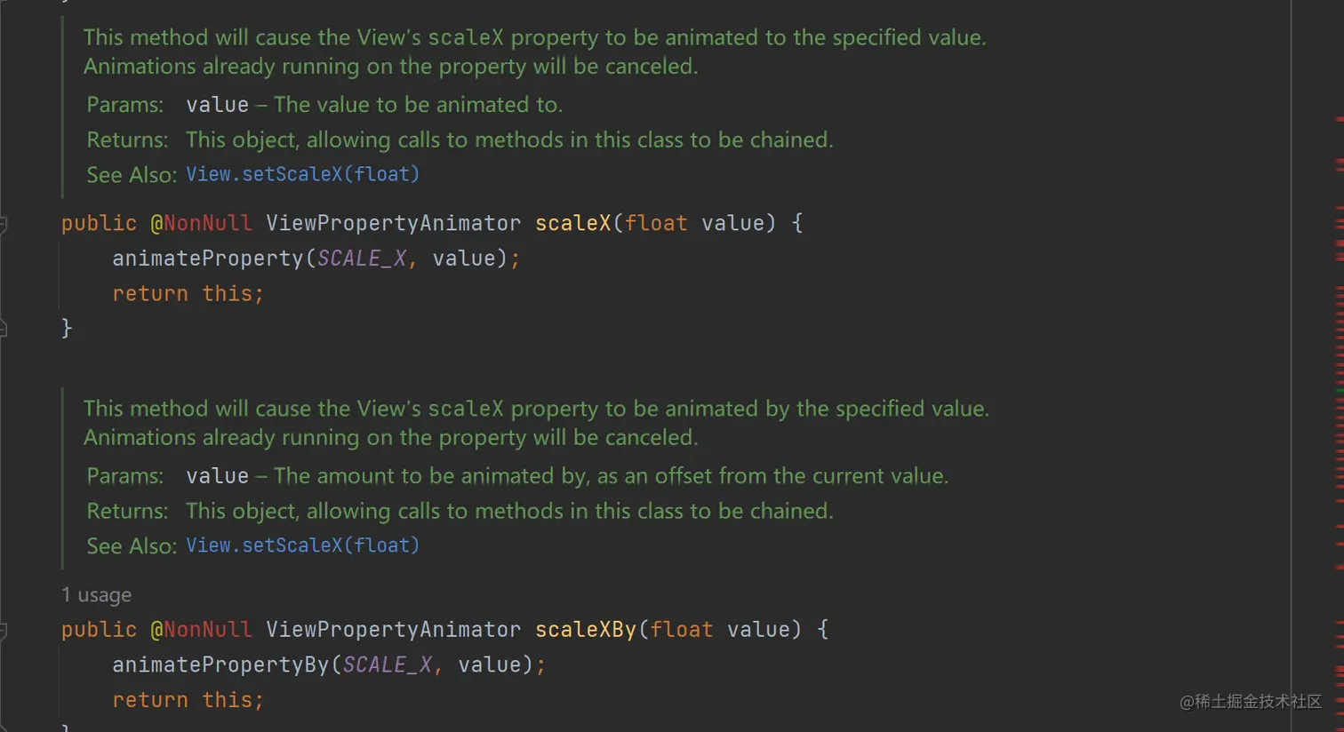Place the cursor on scaleX method name
Screen dimensions: 1344x732
pos(572,223)
